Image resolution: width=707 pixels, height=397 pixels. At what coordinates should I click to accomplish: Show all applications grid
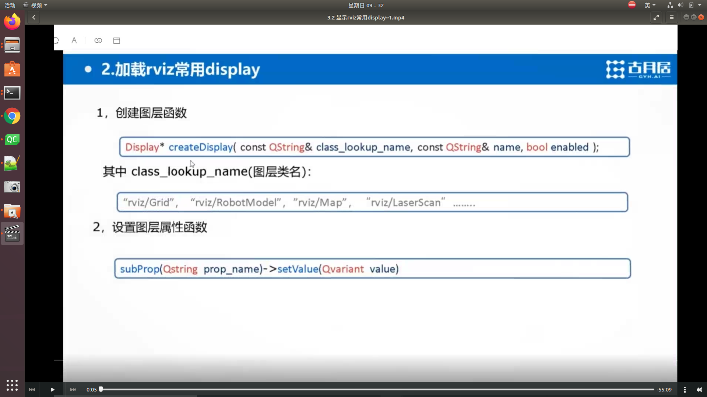pyautogui.click(x=12, y=385)
